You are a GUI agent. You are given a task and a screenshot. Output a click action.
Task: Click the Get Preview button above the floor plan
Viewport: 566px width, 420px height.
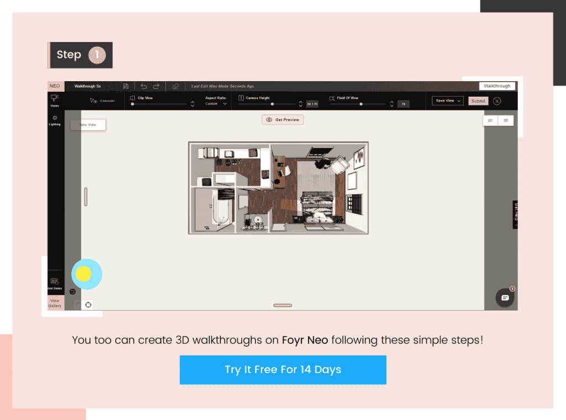coord(282,120)
